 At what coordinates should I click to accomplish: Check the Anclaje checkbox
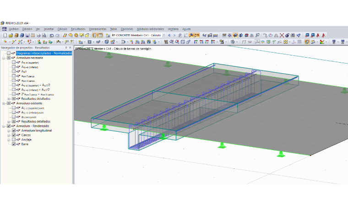14,140
